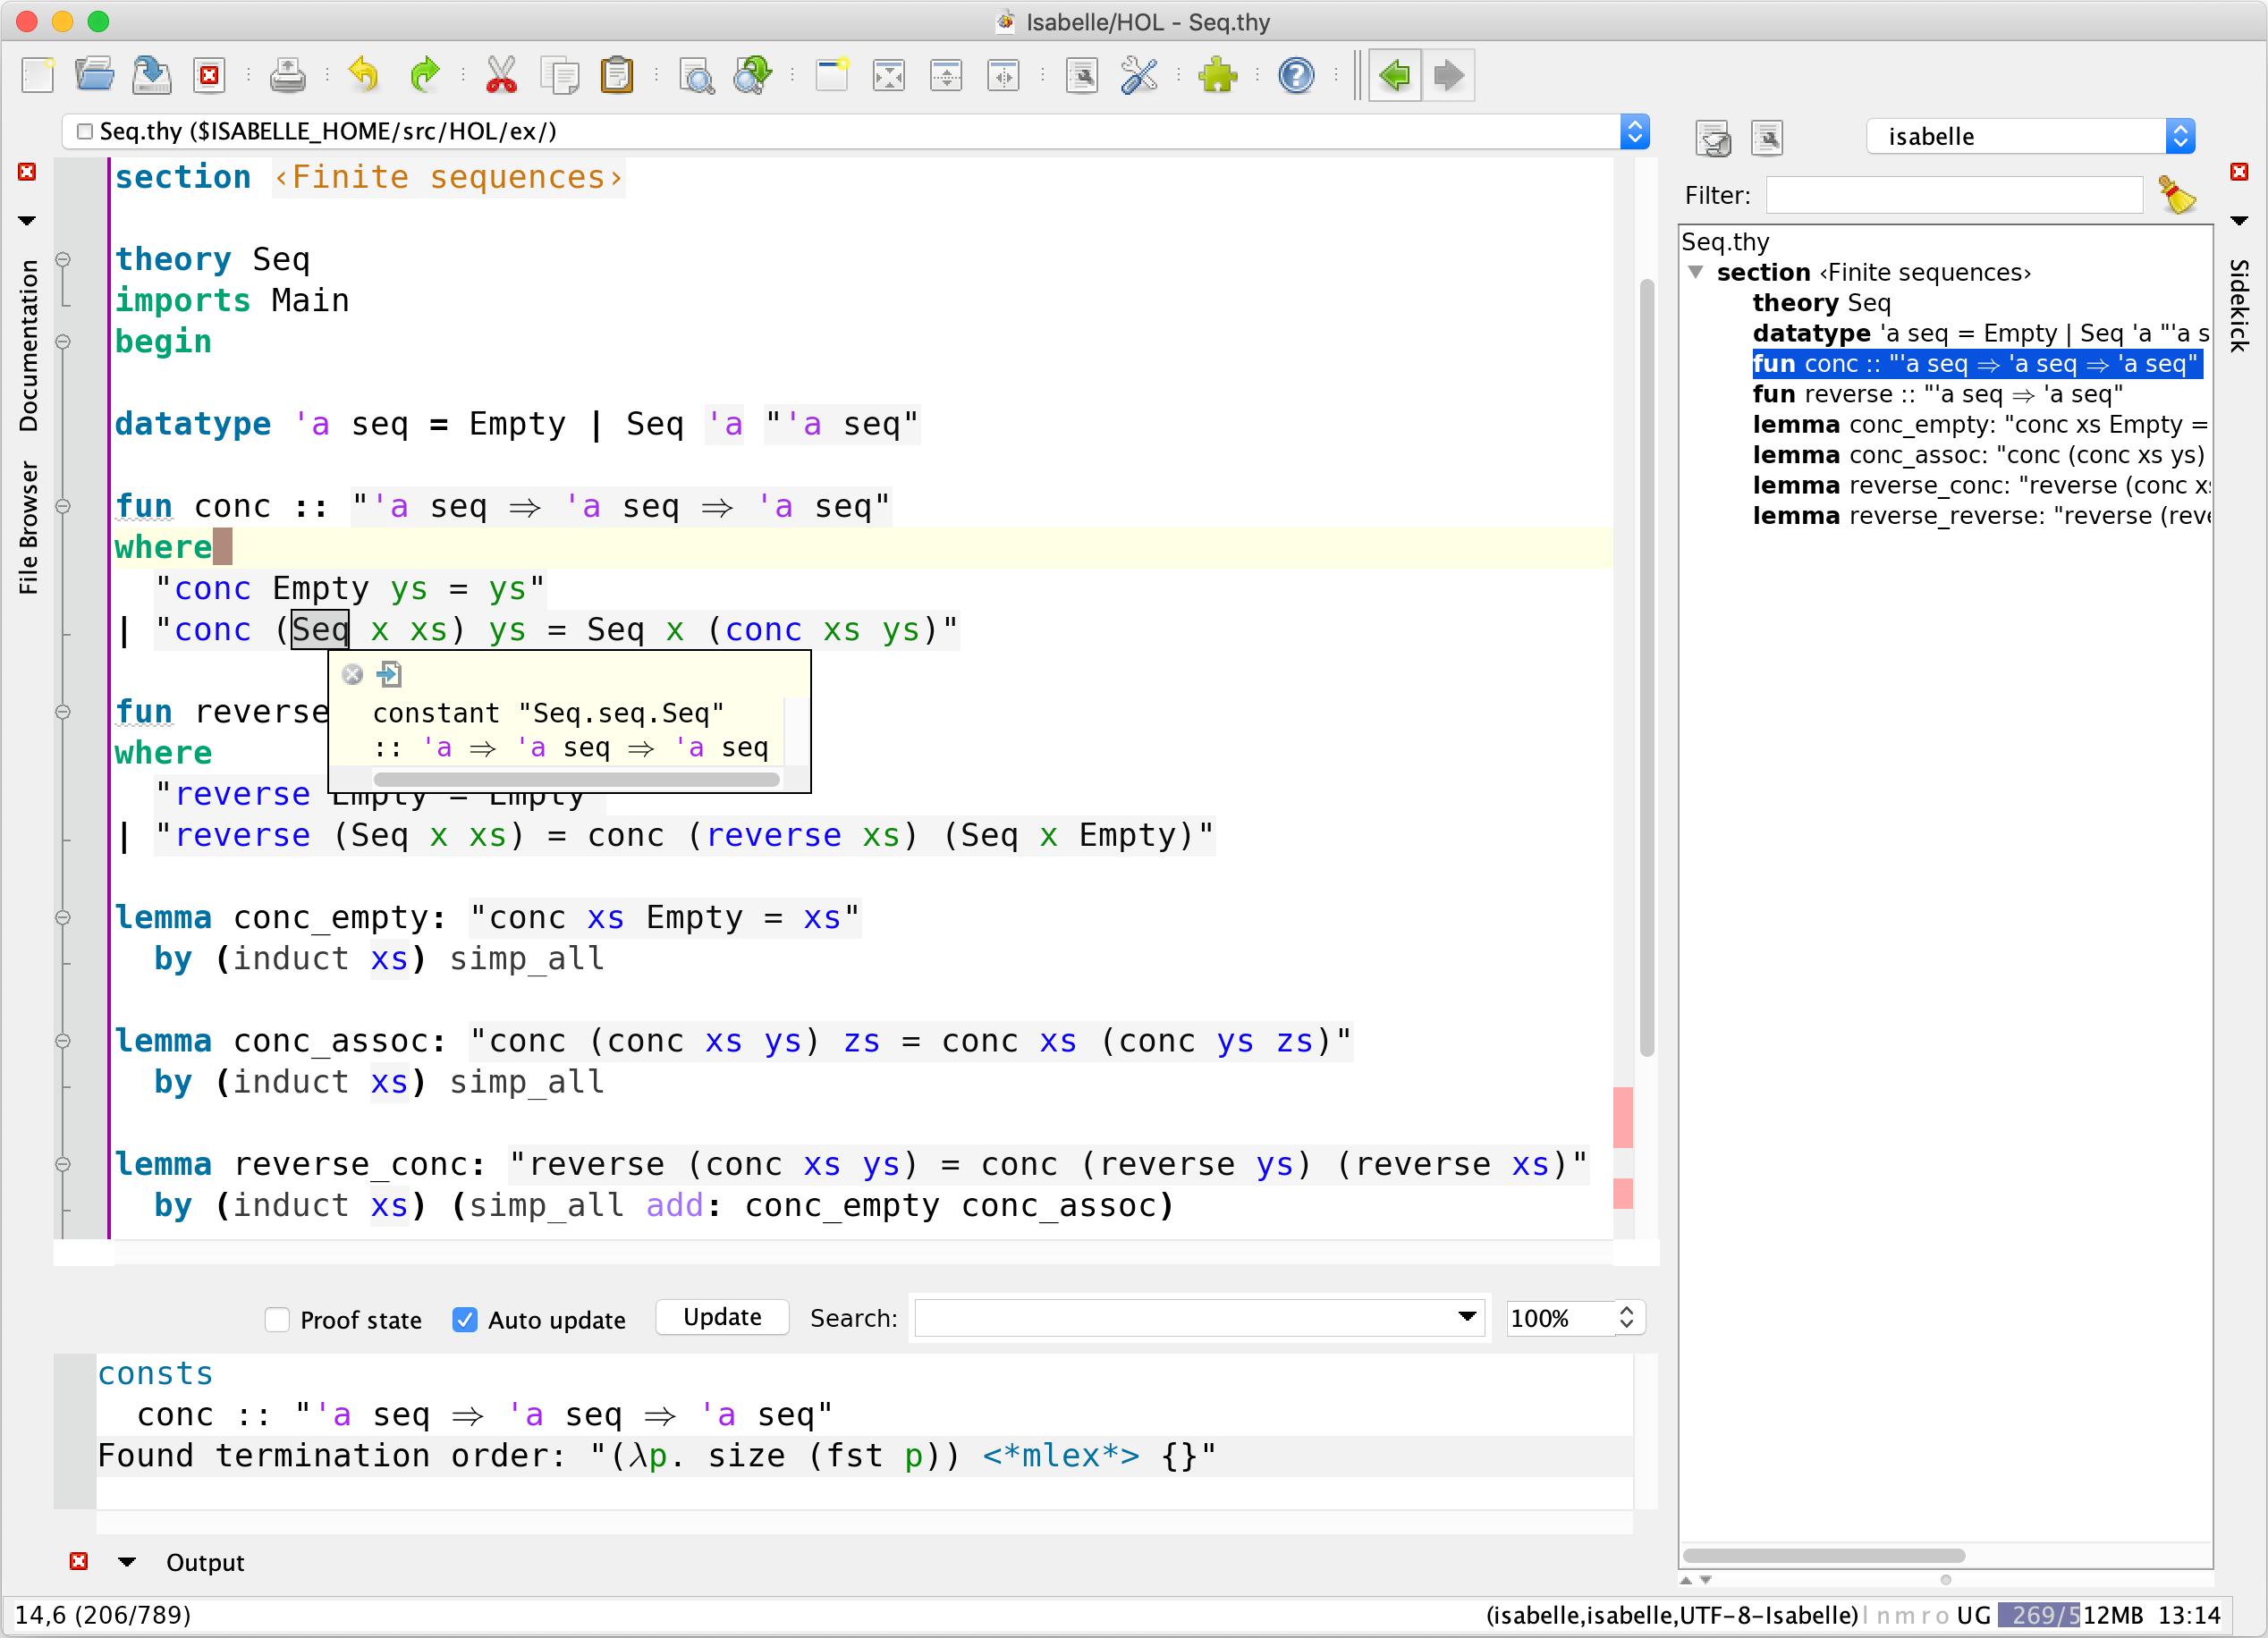Click the Print icon

[x=288, y=75]
